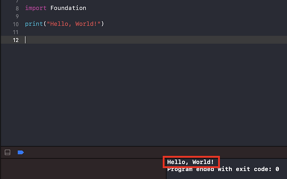This screenshot has width=287, height=179.
Task: Click line number 9 in the gutter
Action: tap(17, 16)
